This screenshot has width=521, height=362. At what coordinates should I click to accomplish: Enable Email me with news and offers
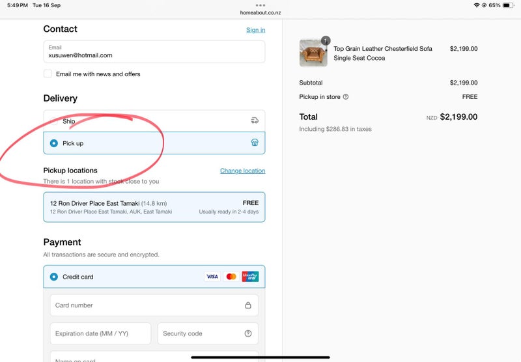[x=48, y=74]
